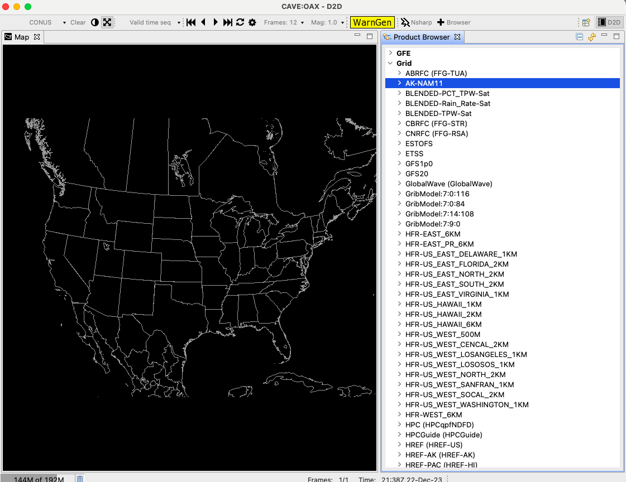
Task: Jump to the last frame
Action: (x=228, y=22)
